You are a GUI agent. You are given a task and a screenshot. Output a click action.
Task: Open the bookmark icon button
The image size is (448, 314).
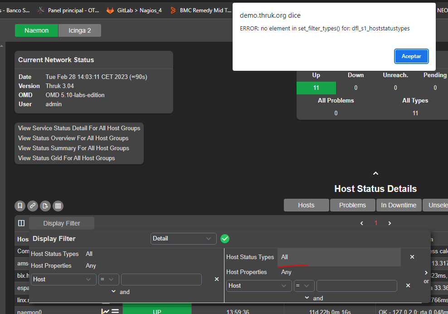point(20,206)
